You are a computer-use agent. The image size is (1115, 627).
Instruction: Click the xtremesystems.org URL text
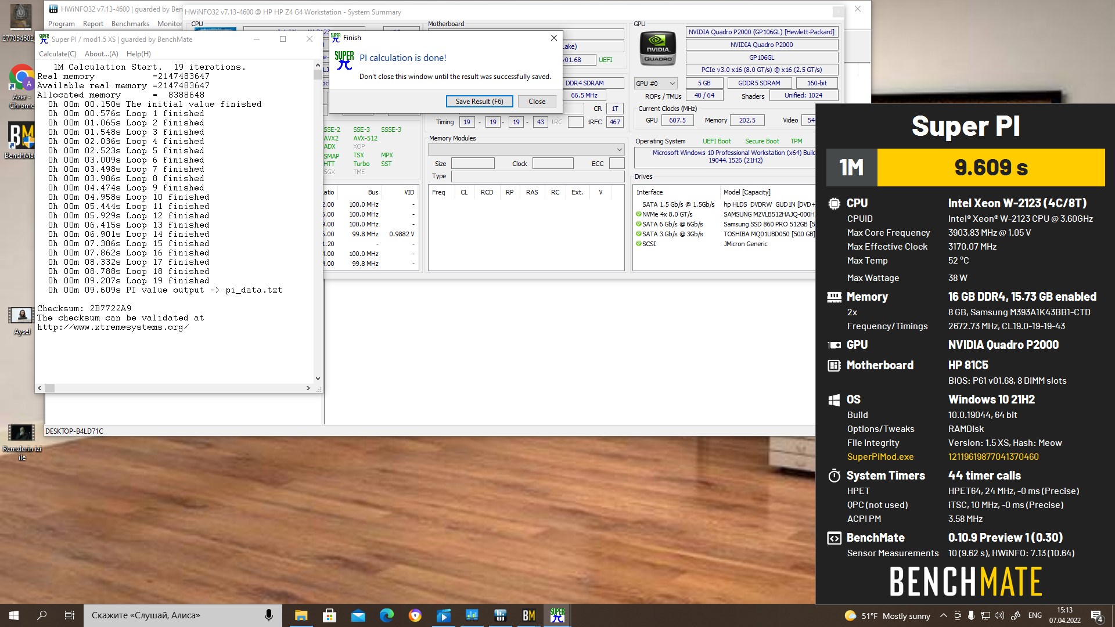[x=113, y=327]
